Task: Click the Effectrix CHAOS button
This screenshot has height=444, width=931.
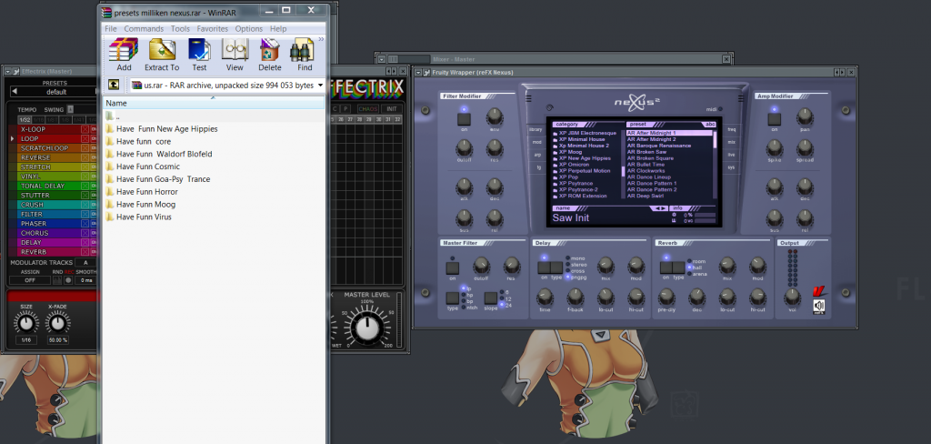Action: click(367, 109)
